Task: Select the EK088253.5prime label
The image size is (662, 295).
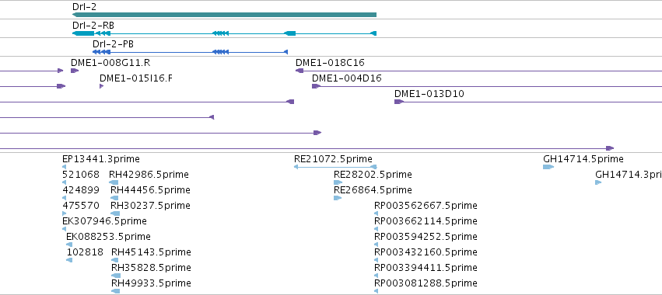Action: 108,237
